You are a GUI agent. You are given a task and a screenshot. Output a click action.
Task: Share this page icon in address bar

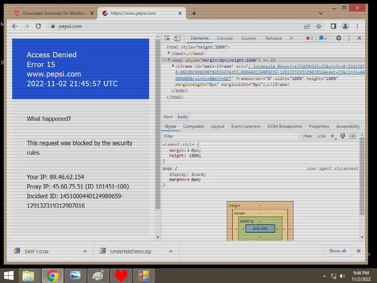coord(307,27)
